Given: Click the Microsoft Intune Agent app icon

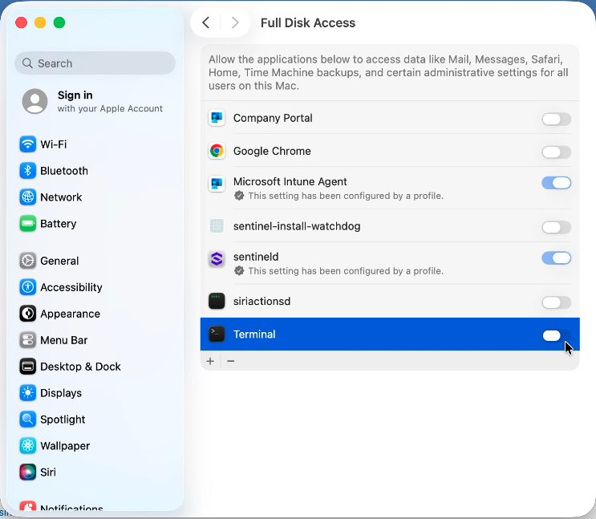Looking at the screenshot, I should coord(217,184).
